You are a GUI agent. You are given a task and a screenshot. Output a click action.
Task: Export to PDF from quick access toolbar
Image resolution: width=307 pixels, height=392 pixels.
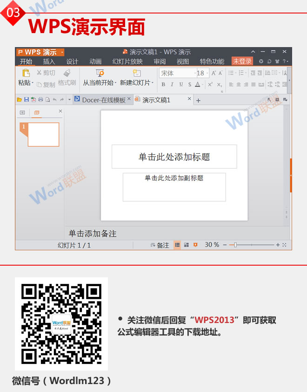(x=33, y=100)
